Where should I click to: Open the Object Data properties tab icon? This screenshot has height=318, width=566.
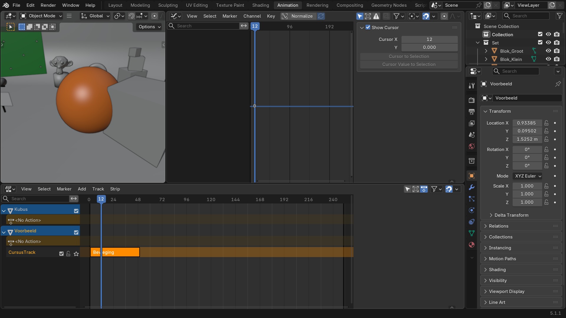click(472, 233)
